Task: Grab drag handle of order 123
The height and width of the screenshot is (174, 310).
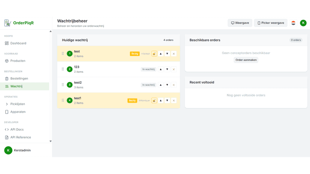Action: click(x=63, y=69)
